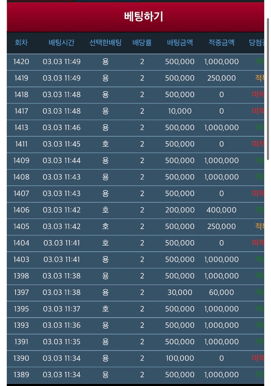Screen dimensions: 271x386
Task: Click the 100,000 bet amount in round 1390
Action: 180,358
